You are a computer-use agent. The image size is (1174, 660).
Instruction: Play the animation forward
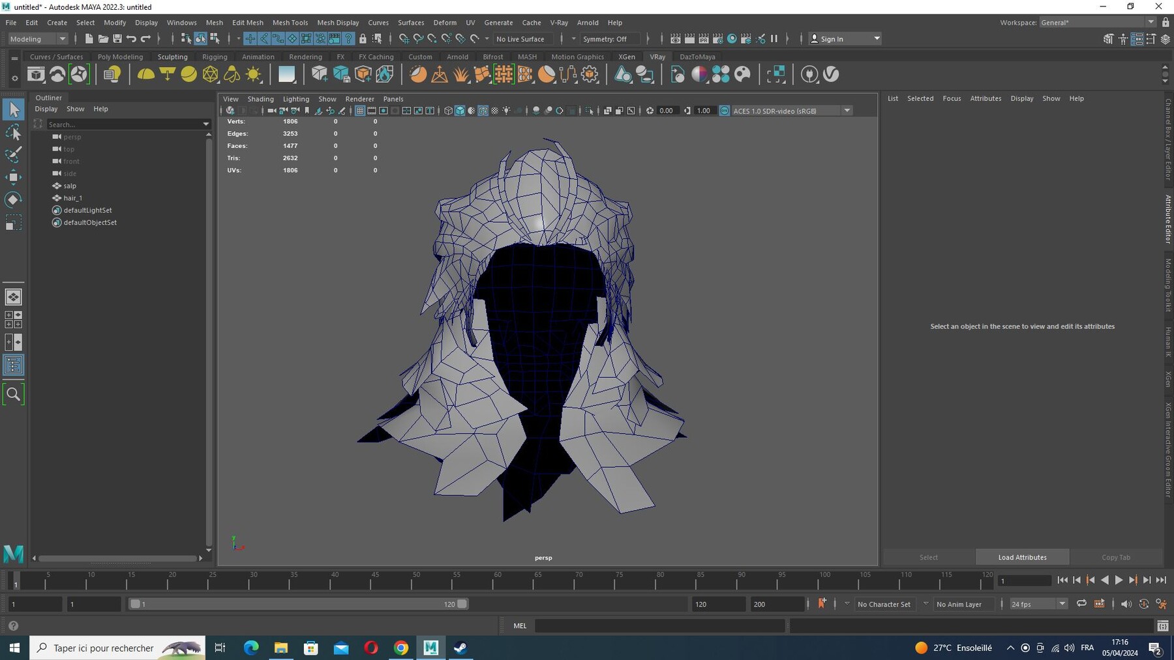(1119, 580)
